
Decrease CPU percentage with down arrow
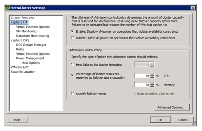(x=152, y=77)
